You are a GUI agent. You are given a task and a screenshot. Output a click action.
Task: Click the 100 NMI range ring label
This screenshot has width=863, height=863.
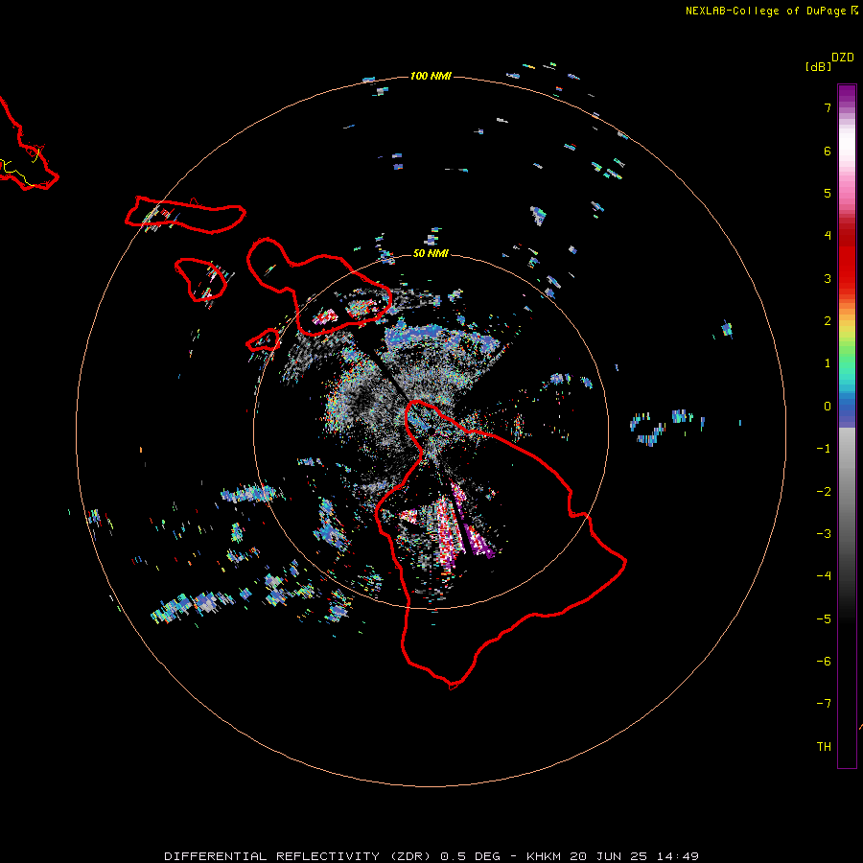pos(431,76)
